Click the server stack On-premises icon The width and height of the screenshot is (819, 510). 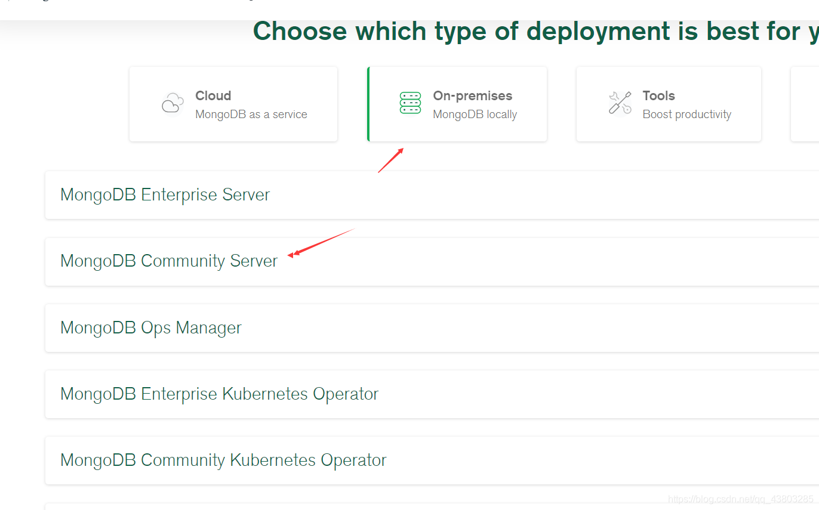click(x=410, y=103)
